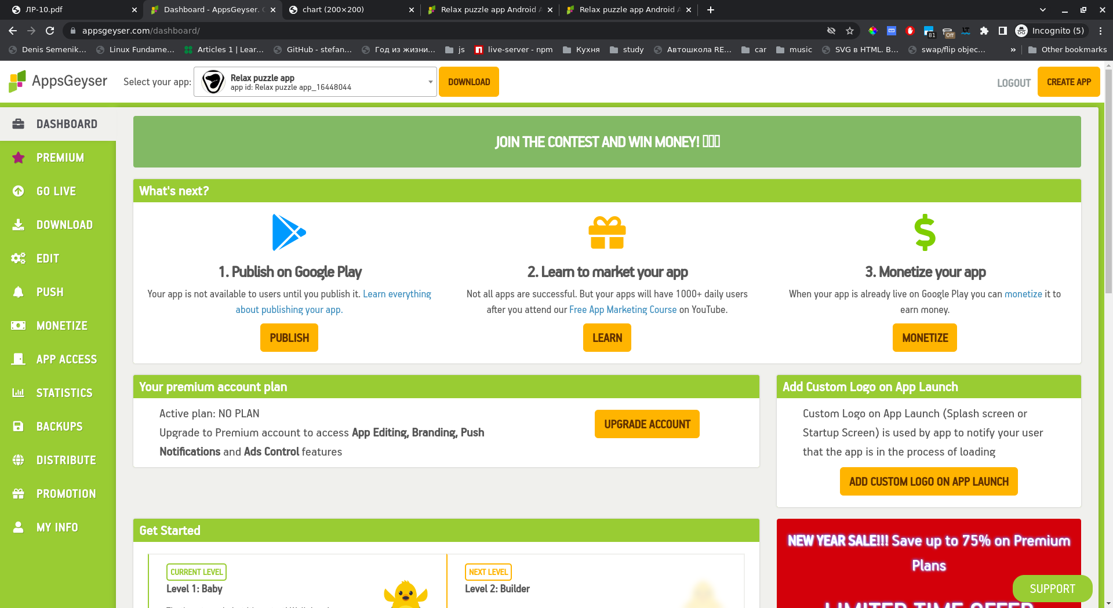
Task: Click the Statistics chart icon in sidebar
Action: [x=19, y=393]
